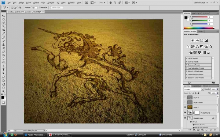
Task: Delete layer with trash icon
Action: (215, 130)
